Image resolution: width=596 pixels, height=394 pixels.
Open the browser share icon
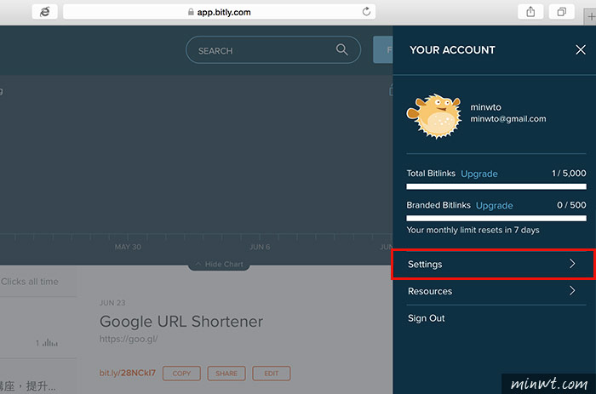(530, 12)
